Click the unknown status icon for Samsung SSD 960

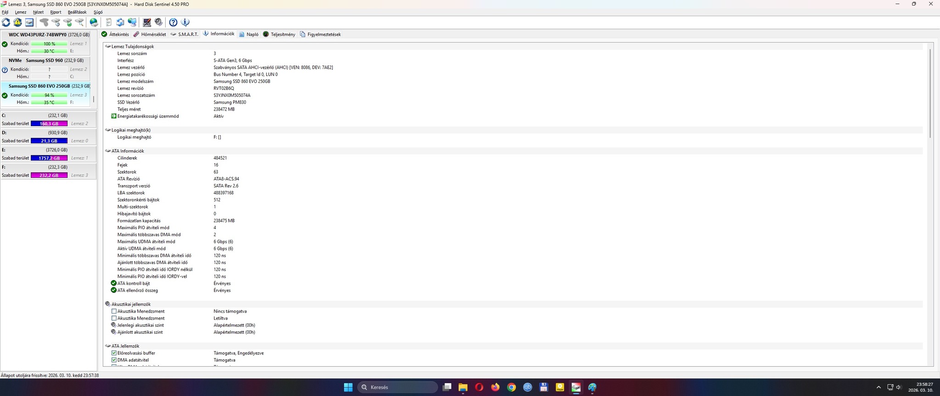[5, 70]
